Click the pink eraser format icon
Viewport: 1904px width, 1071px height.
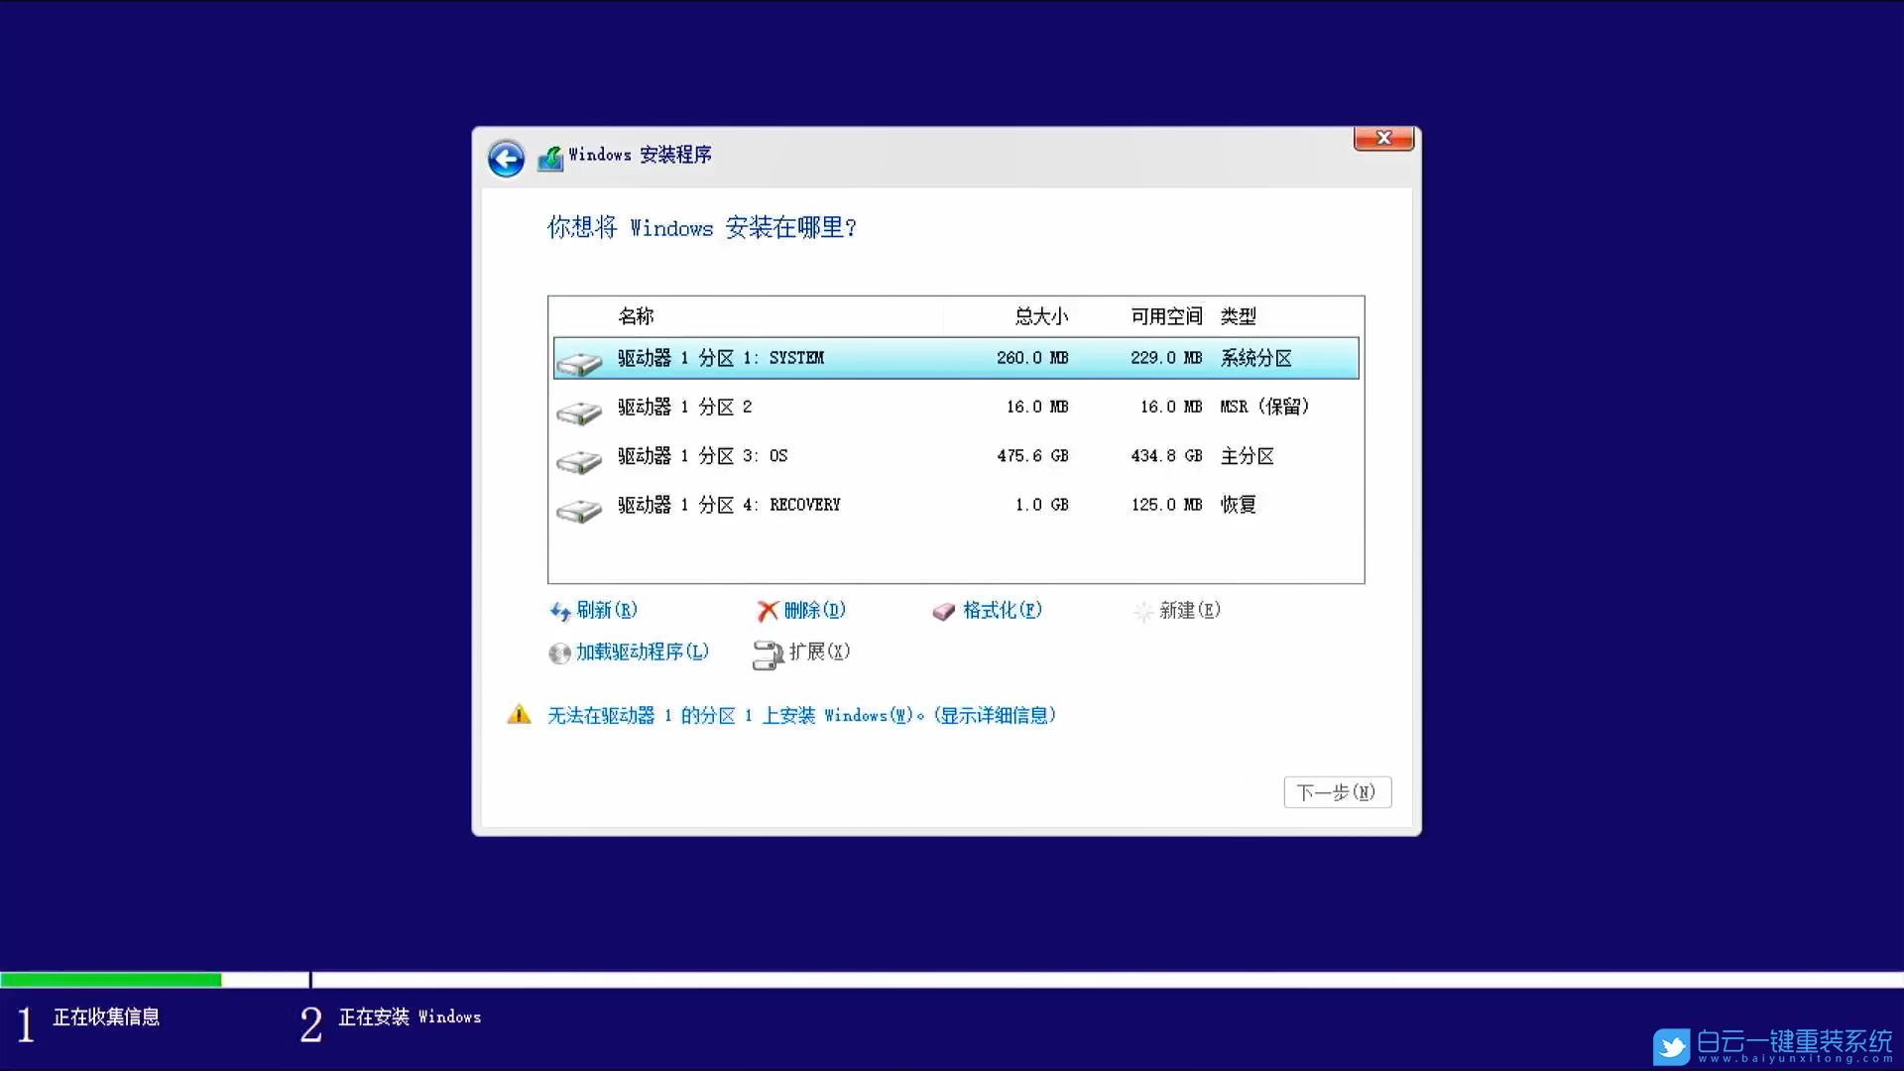pos(944,612)
